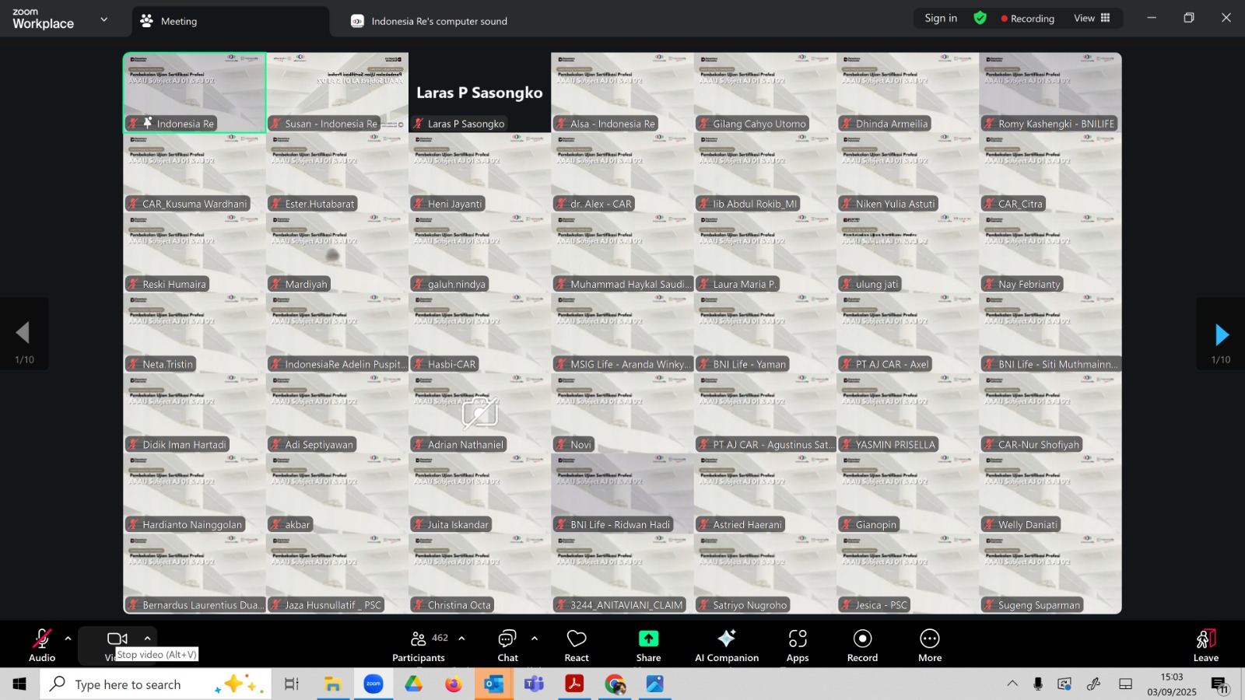This screenshot has width=1245, height=700.
Task: Open the Participants panel
Action: pyautogui.click(x=419, y=646)
